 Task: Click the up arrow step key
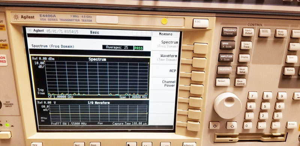click(x=231, y=125)
